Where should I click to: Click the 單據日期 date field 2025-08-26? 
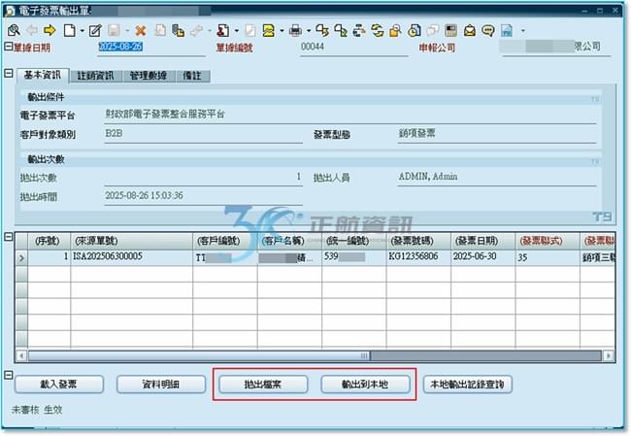[152, 48]
